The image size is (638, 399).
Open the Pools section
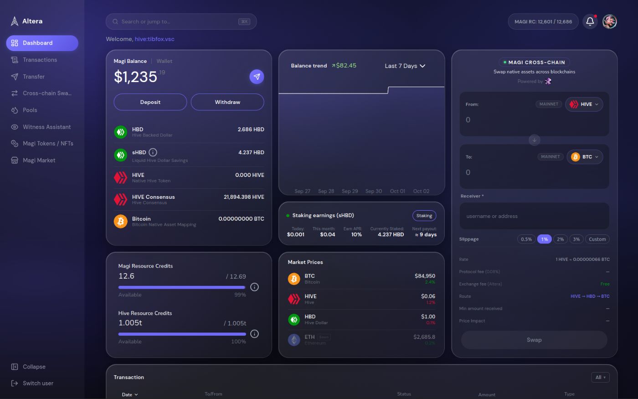(42, 110)
